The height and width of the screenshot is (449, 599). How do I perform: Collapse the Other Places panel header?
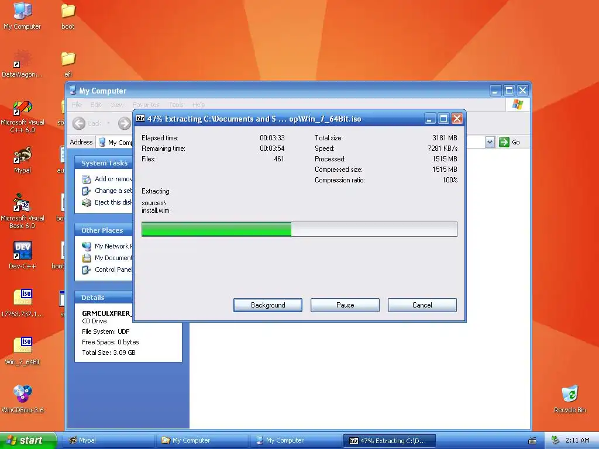click(104, 230)
